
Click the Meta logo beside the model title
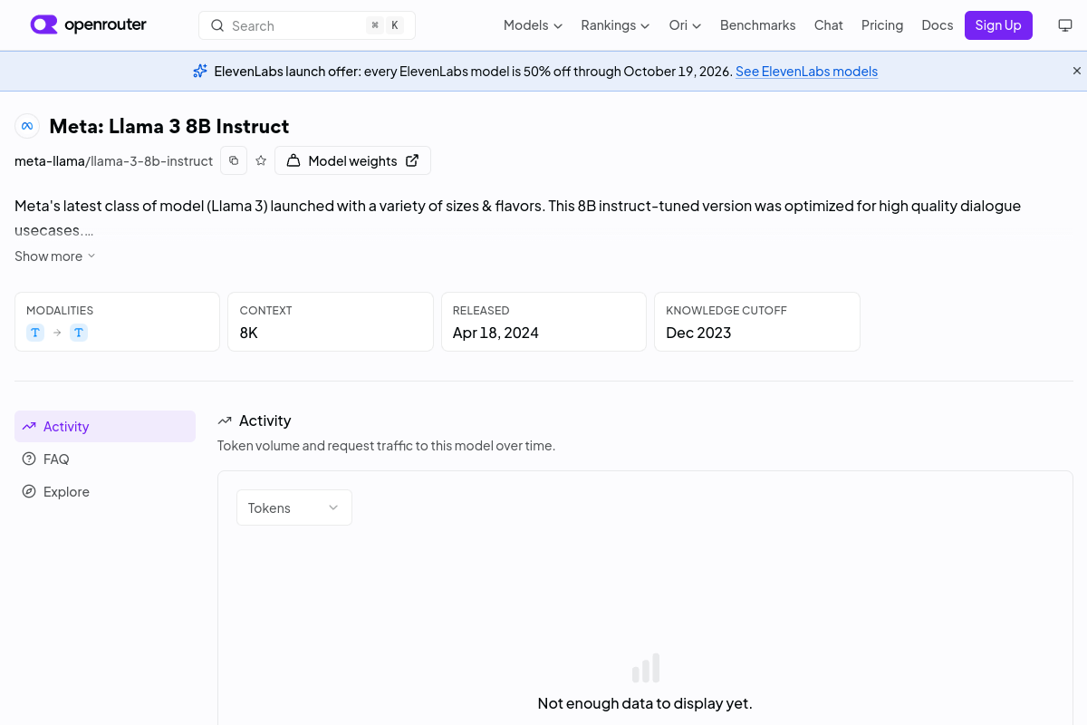coord(27,126)
